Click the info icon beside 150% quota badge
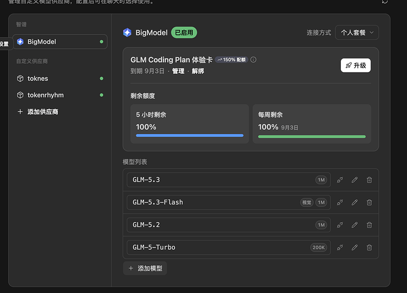The height and width of the screenshot is (293, 407). click(253, 60)
